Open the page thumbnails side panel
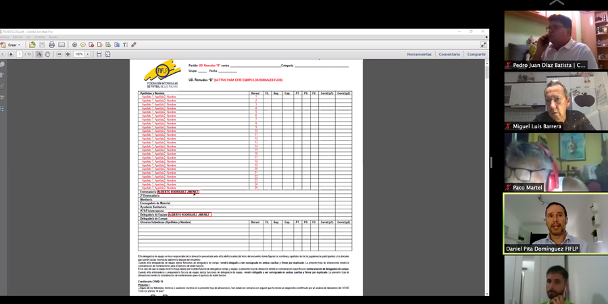 coord(3,65)
